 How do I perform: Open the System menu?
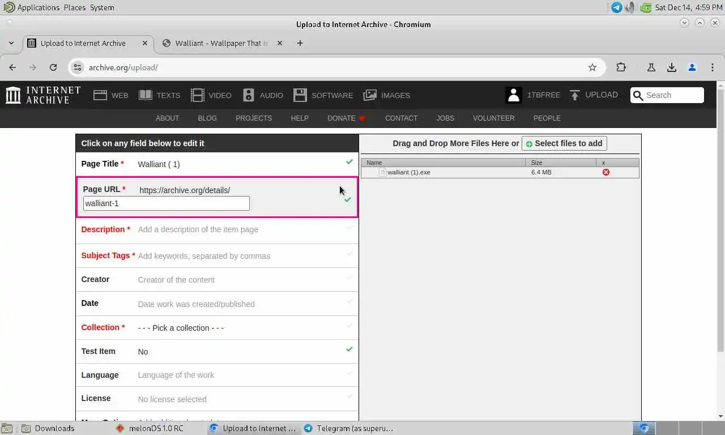pos(102,7)
